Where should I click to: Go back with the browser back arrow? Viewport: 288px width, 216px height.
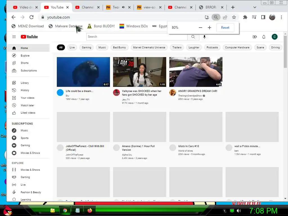click(13, 17)
